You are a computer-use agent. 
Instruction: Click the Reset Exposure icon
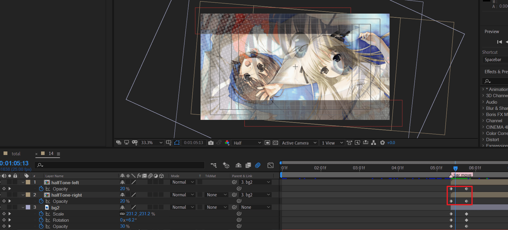click(x=382, y=143)
